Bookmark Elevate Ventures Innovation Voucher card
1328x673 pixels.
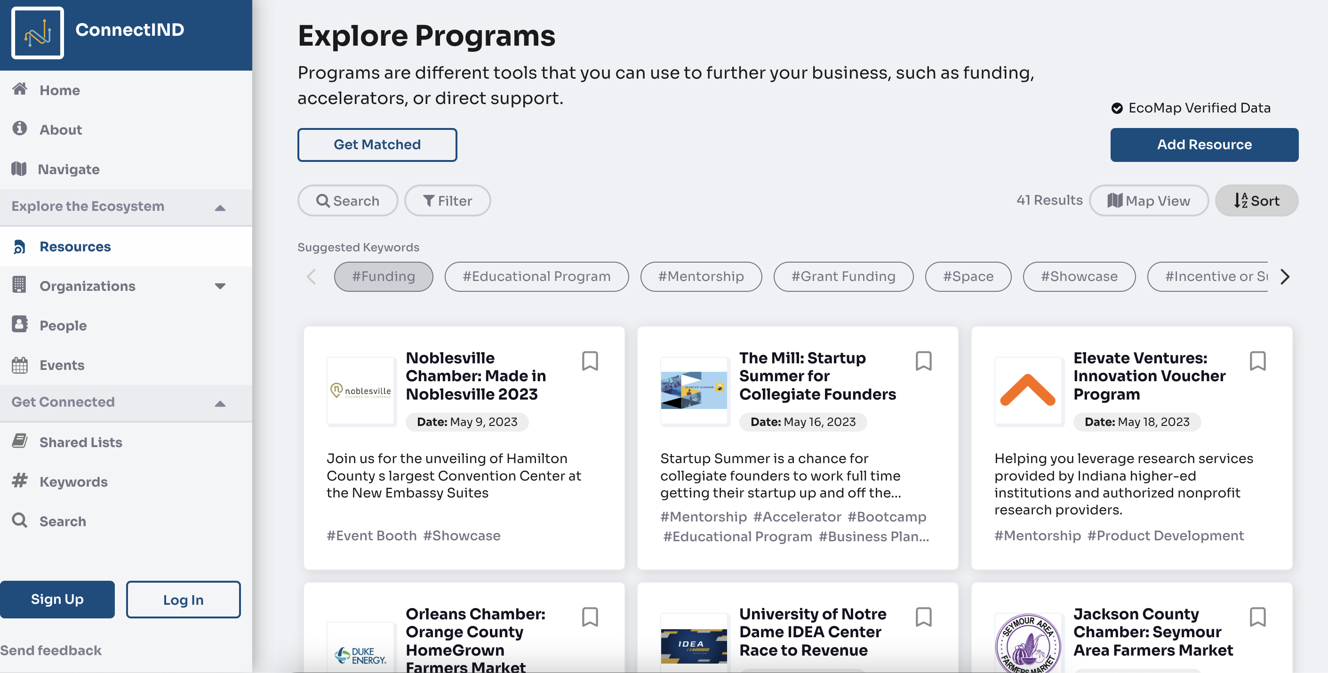(1257, 361)
